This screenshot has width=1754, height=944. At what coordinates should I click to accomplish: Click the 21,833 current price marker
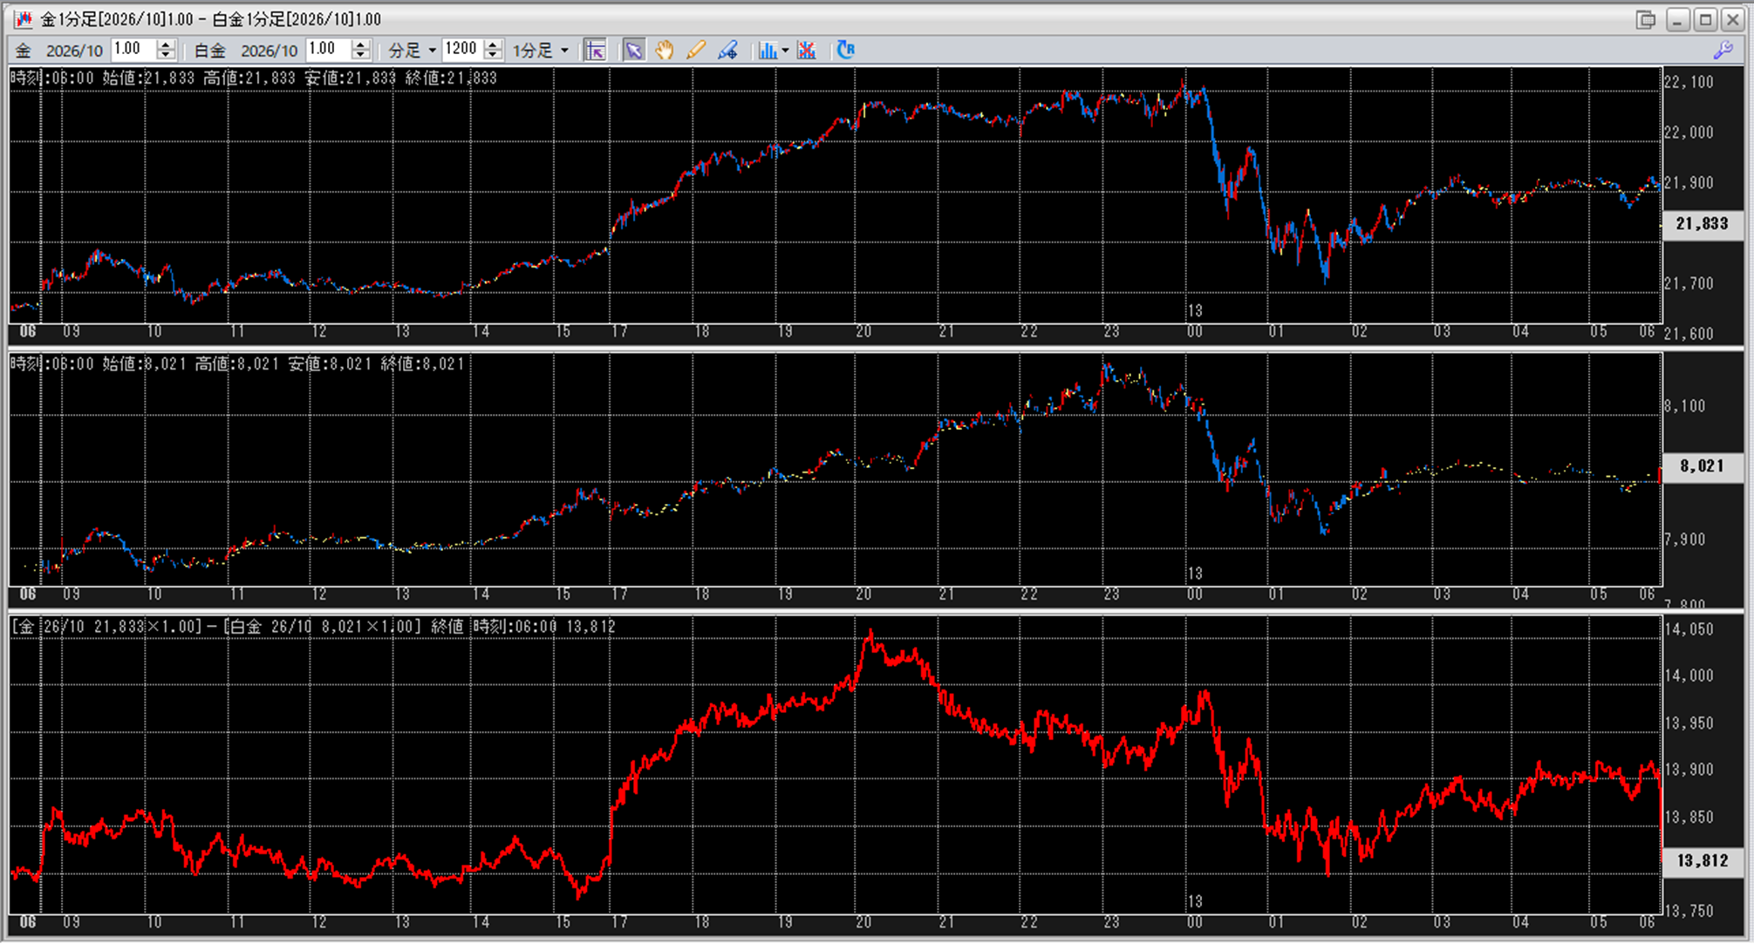tap(1702, 224)
